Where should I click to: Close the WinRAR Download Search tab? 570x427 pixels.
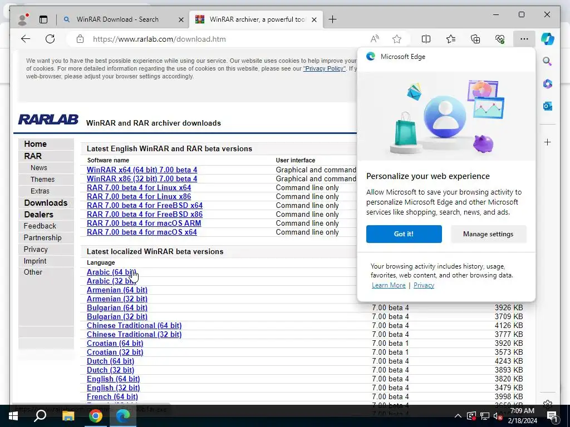(181, 19)
